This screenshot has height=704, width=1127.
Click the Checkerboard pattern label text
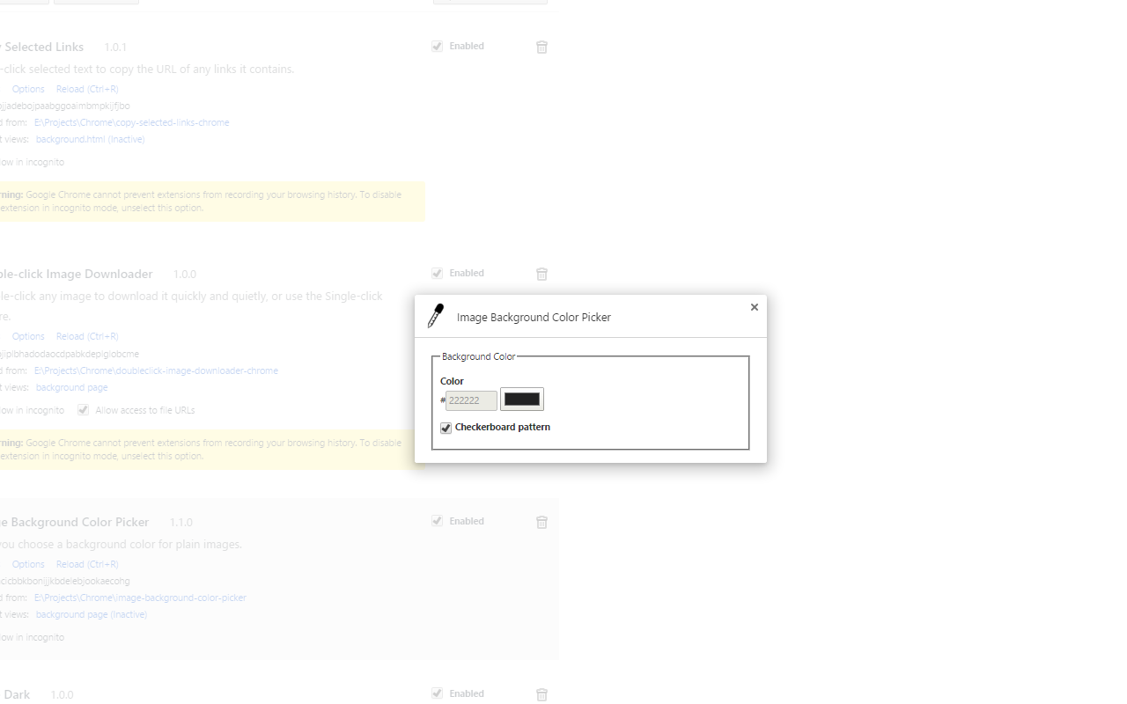point(503,427)
